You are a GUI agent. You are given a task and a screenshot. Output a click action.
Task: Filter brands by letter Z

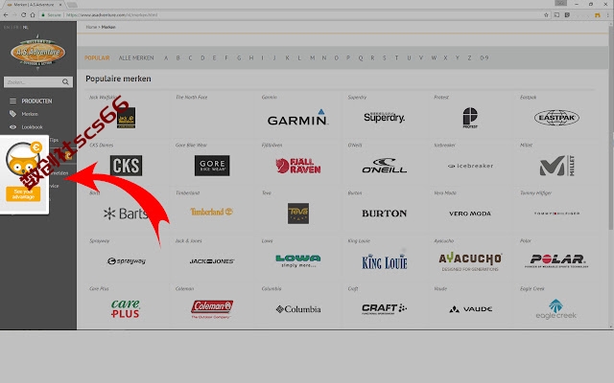click(469, 57)
